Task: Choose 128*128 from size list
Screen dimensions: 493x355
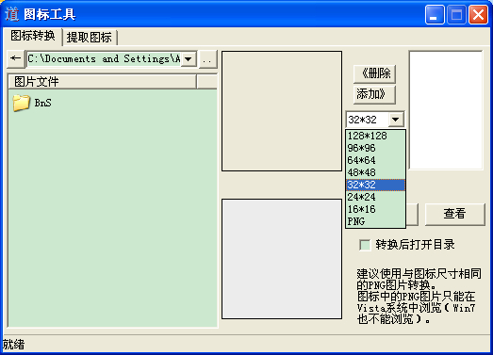Action: click(375, 136)
